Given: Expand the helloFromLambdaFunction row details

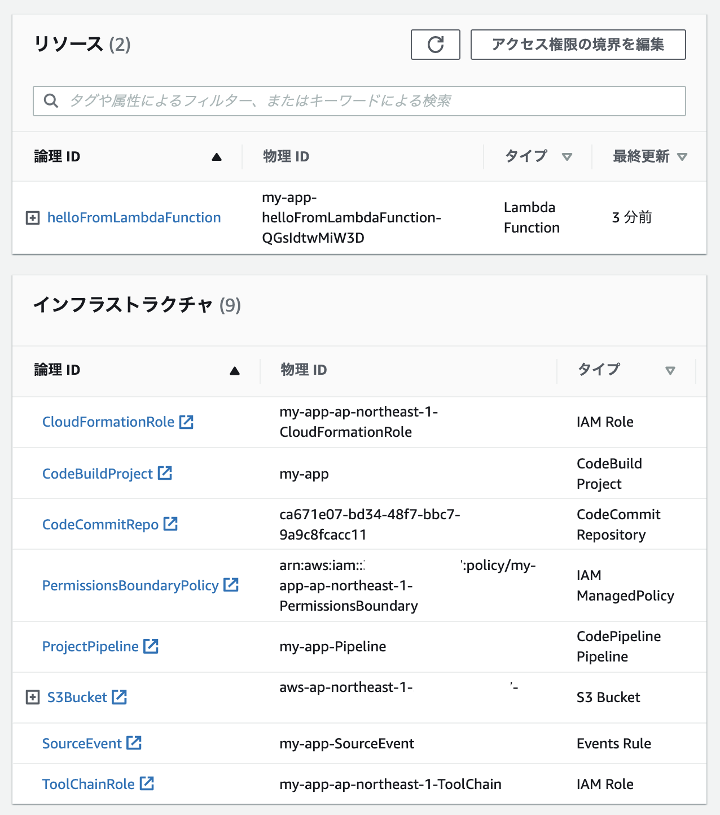Looking at the screenshot, I should click(x=32, y=217).
